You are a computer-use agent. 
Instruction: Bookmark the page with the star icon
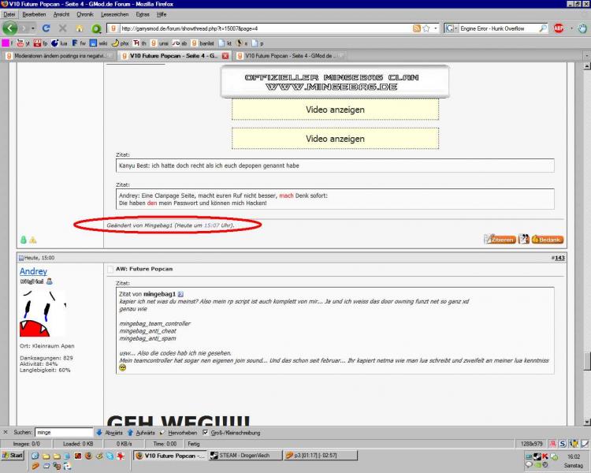426,28
